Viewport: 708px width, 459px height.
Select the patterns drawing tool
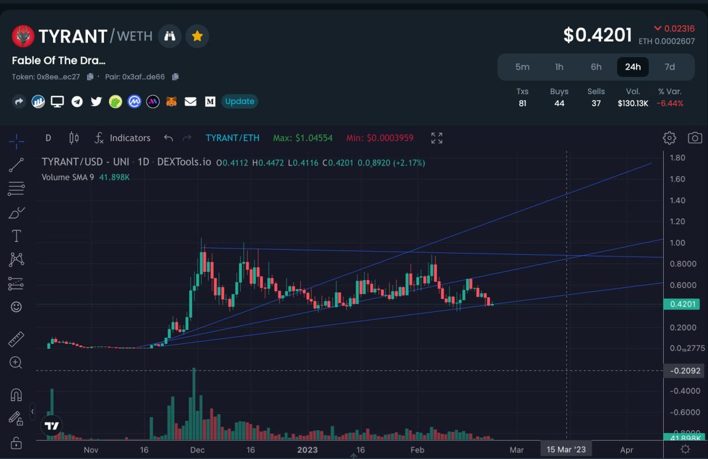17,259
